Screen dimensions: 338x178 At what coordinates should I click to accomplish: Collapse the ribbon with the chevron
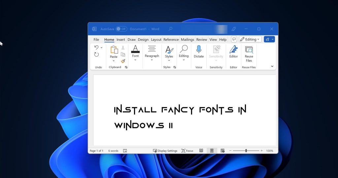272,66
